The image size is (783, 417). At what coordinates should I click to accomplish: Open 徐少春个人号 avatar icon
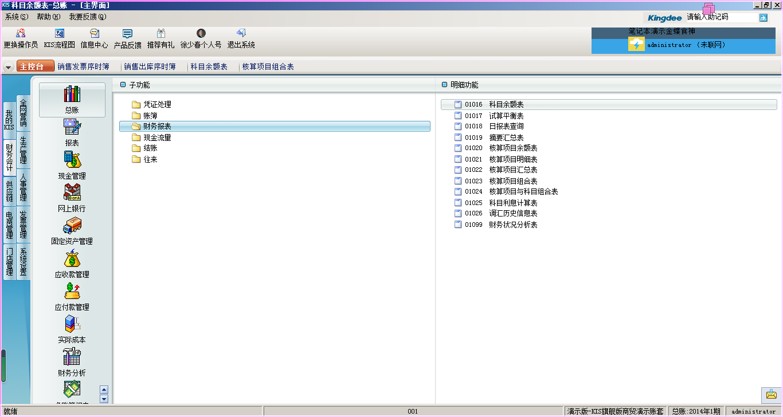click(201, 38)
